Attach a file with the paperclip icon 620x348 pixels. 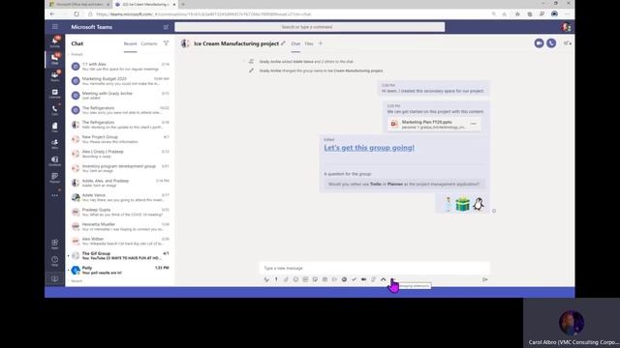[x=286, y=279]
